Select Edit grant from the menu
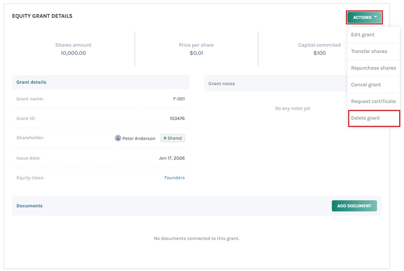The height and width of the screenshot is (271, 404). pos(363,35)
